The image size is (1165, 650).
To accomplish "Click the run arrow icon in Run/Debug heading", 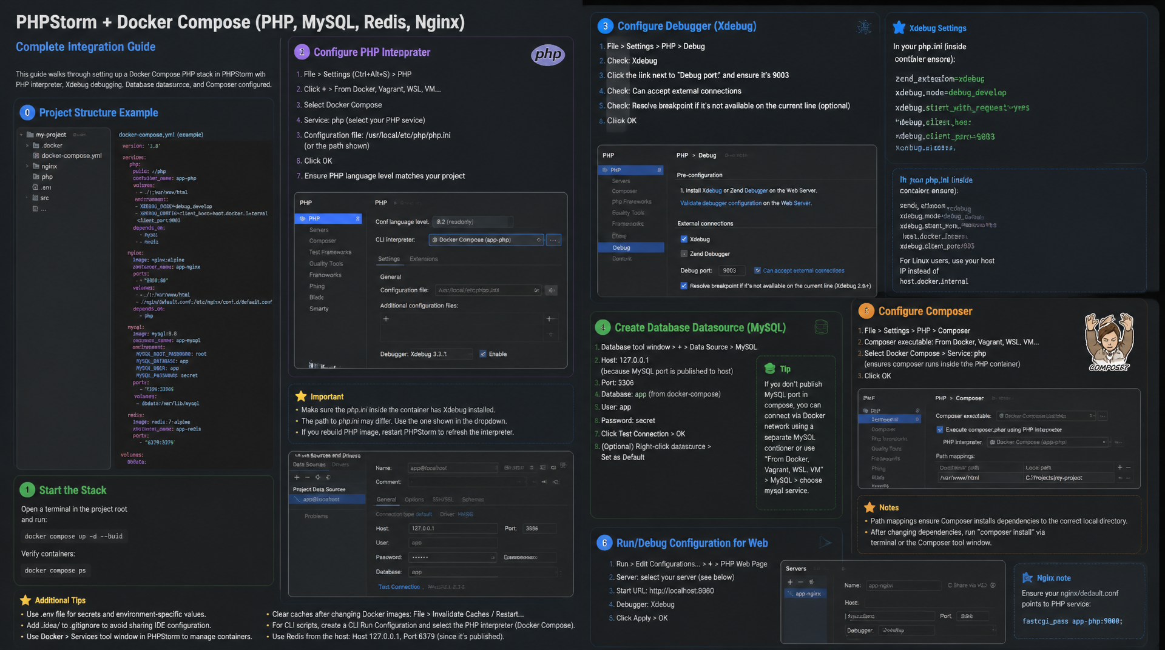I will tap(826, 543).
